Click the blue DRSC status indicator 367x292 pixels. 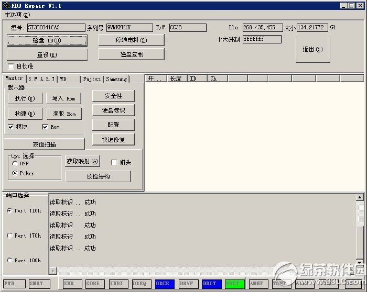click(x=165, y=284)
